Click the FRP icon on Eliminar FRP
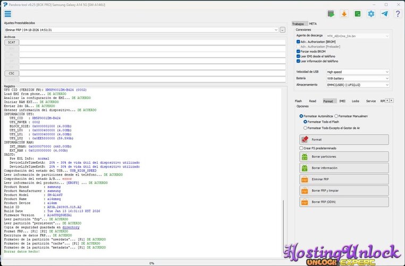 (x=305, y=179)
